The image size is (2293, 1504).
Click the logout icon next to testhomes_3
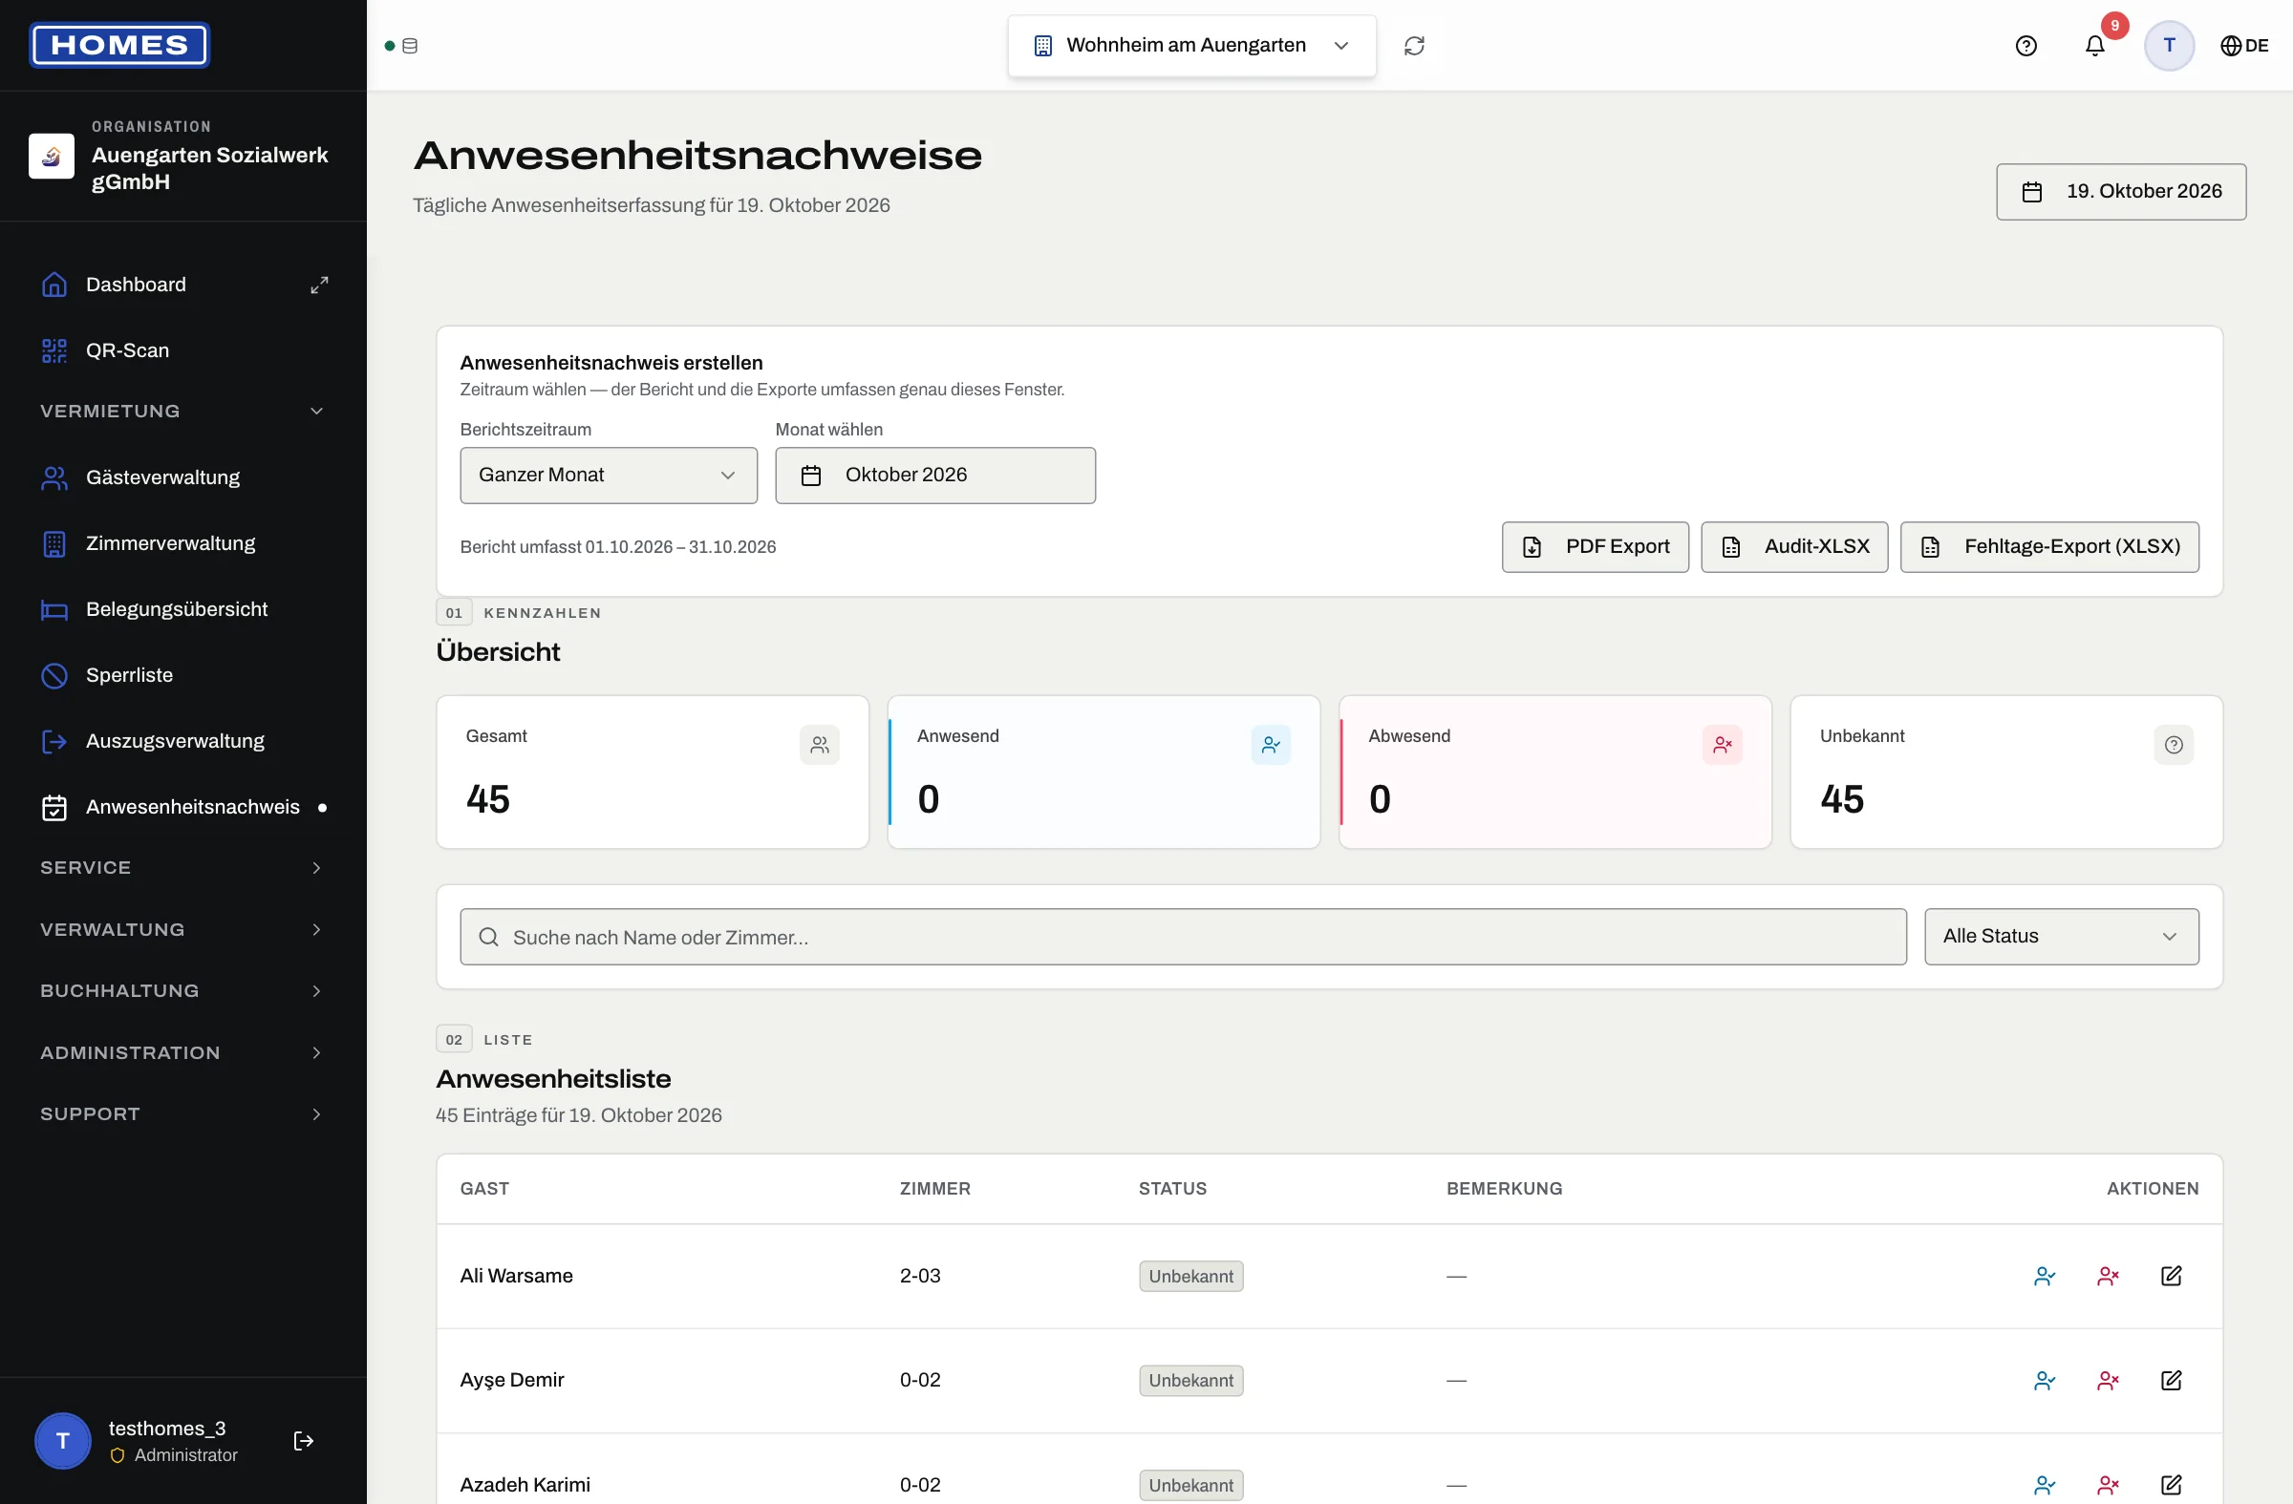(x=304, y=1439)
